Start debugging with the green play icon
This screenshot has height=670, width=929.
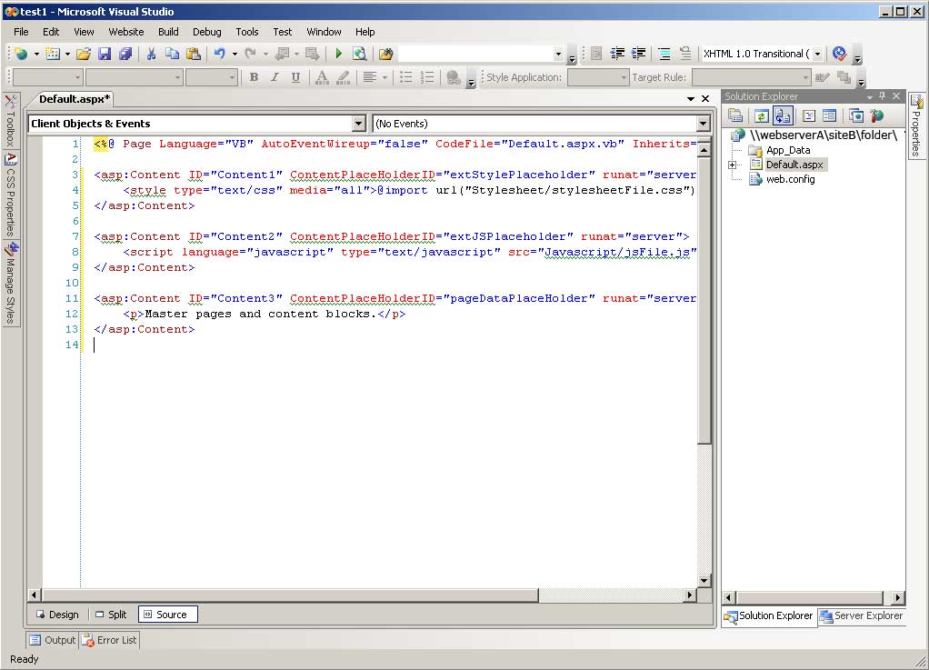338,54
